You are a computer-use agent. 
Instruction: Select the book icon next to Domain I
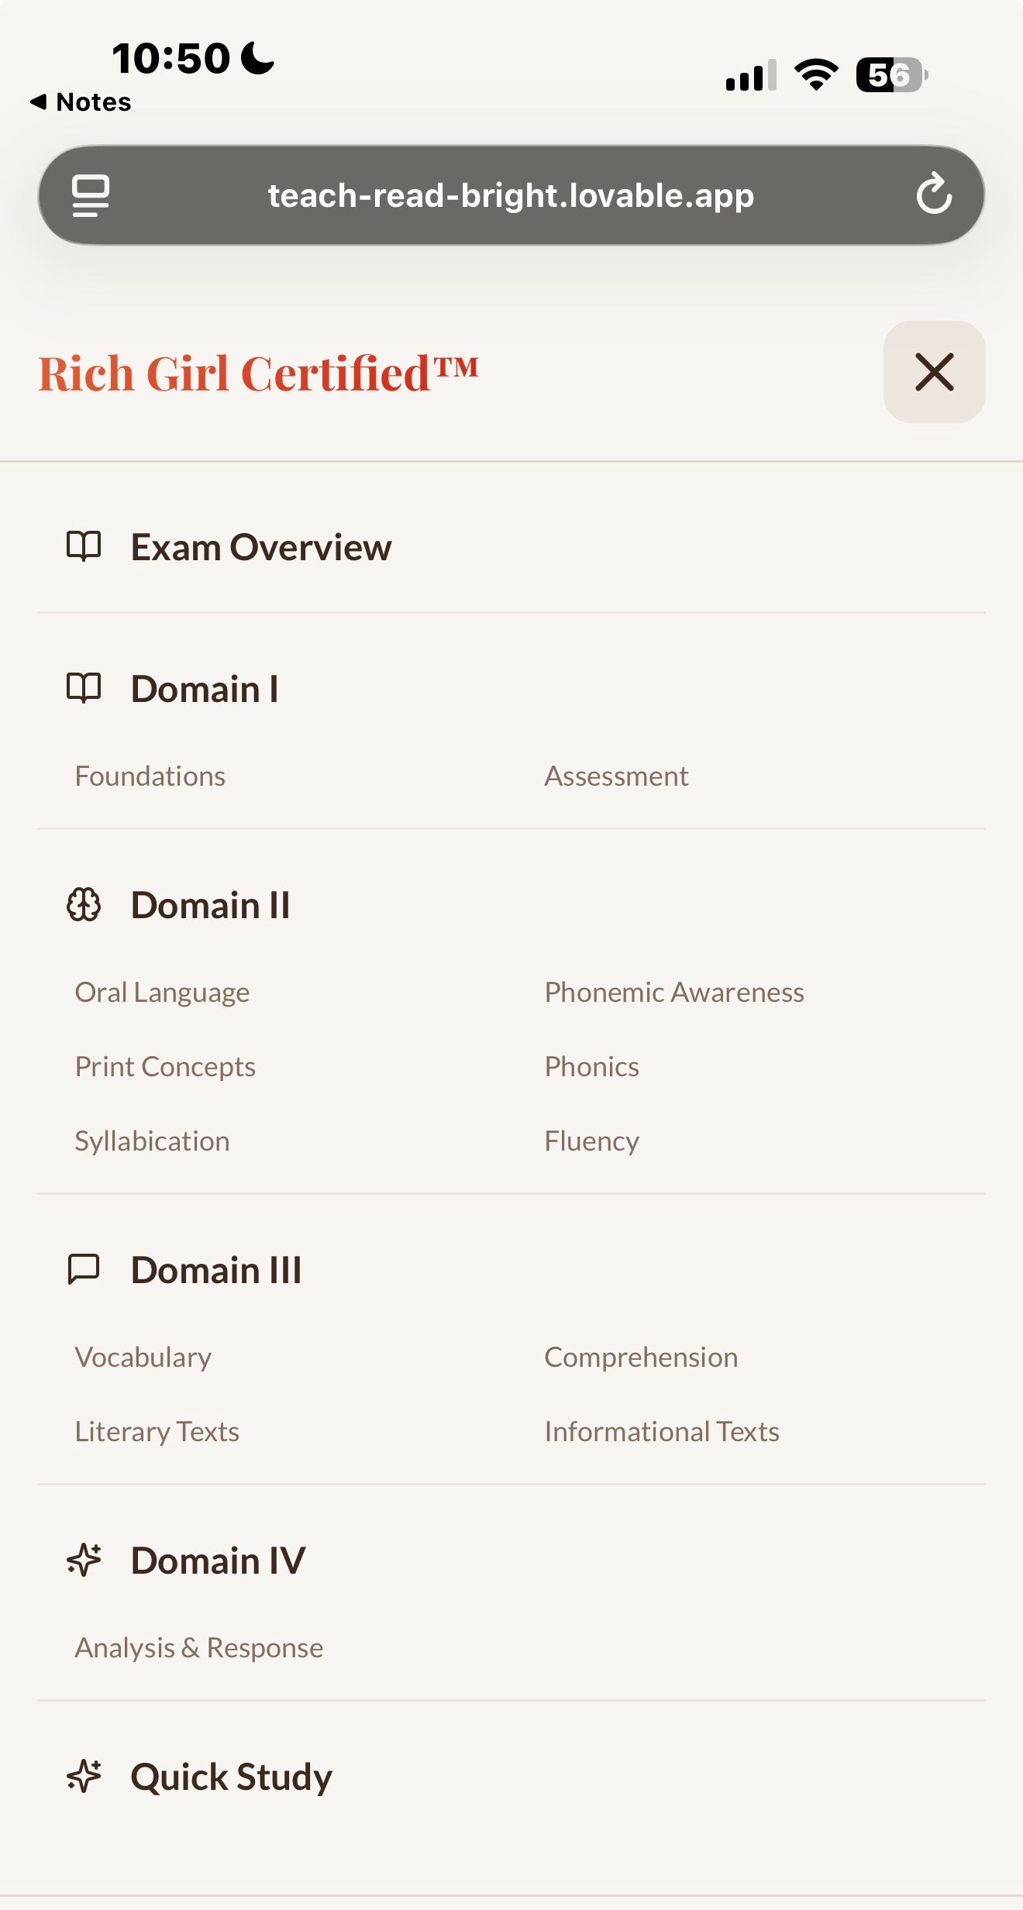pyautogui.click(x=85, y=688)
